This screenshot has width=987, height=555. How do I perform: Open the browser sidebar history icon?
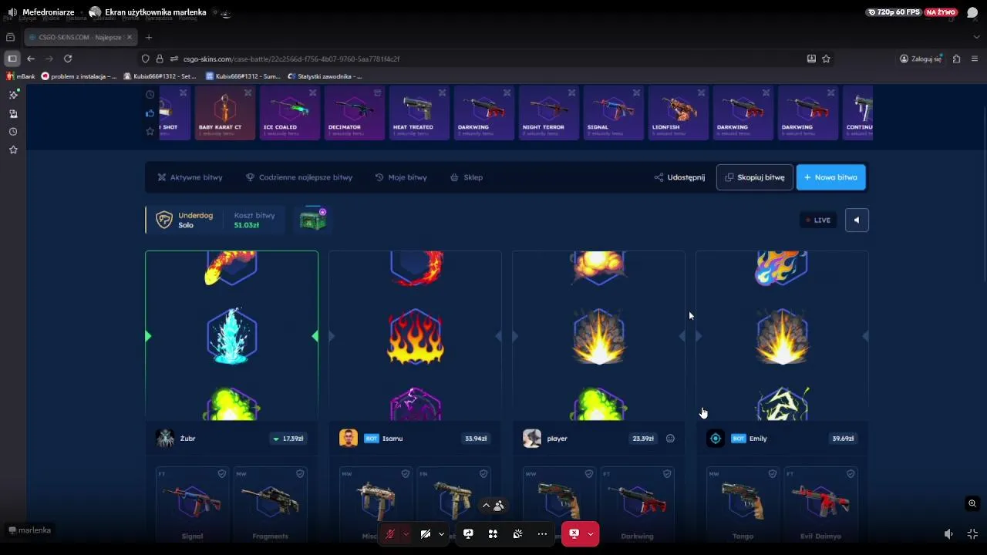13,132
